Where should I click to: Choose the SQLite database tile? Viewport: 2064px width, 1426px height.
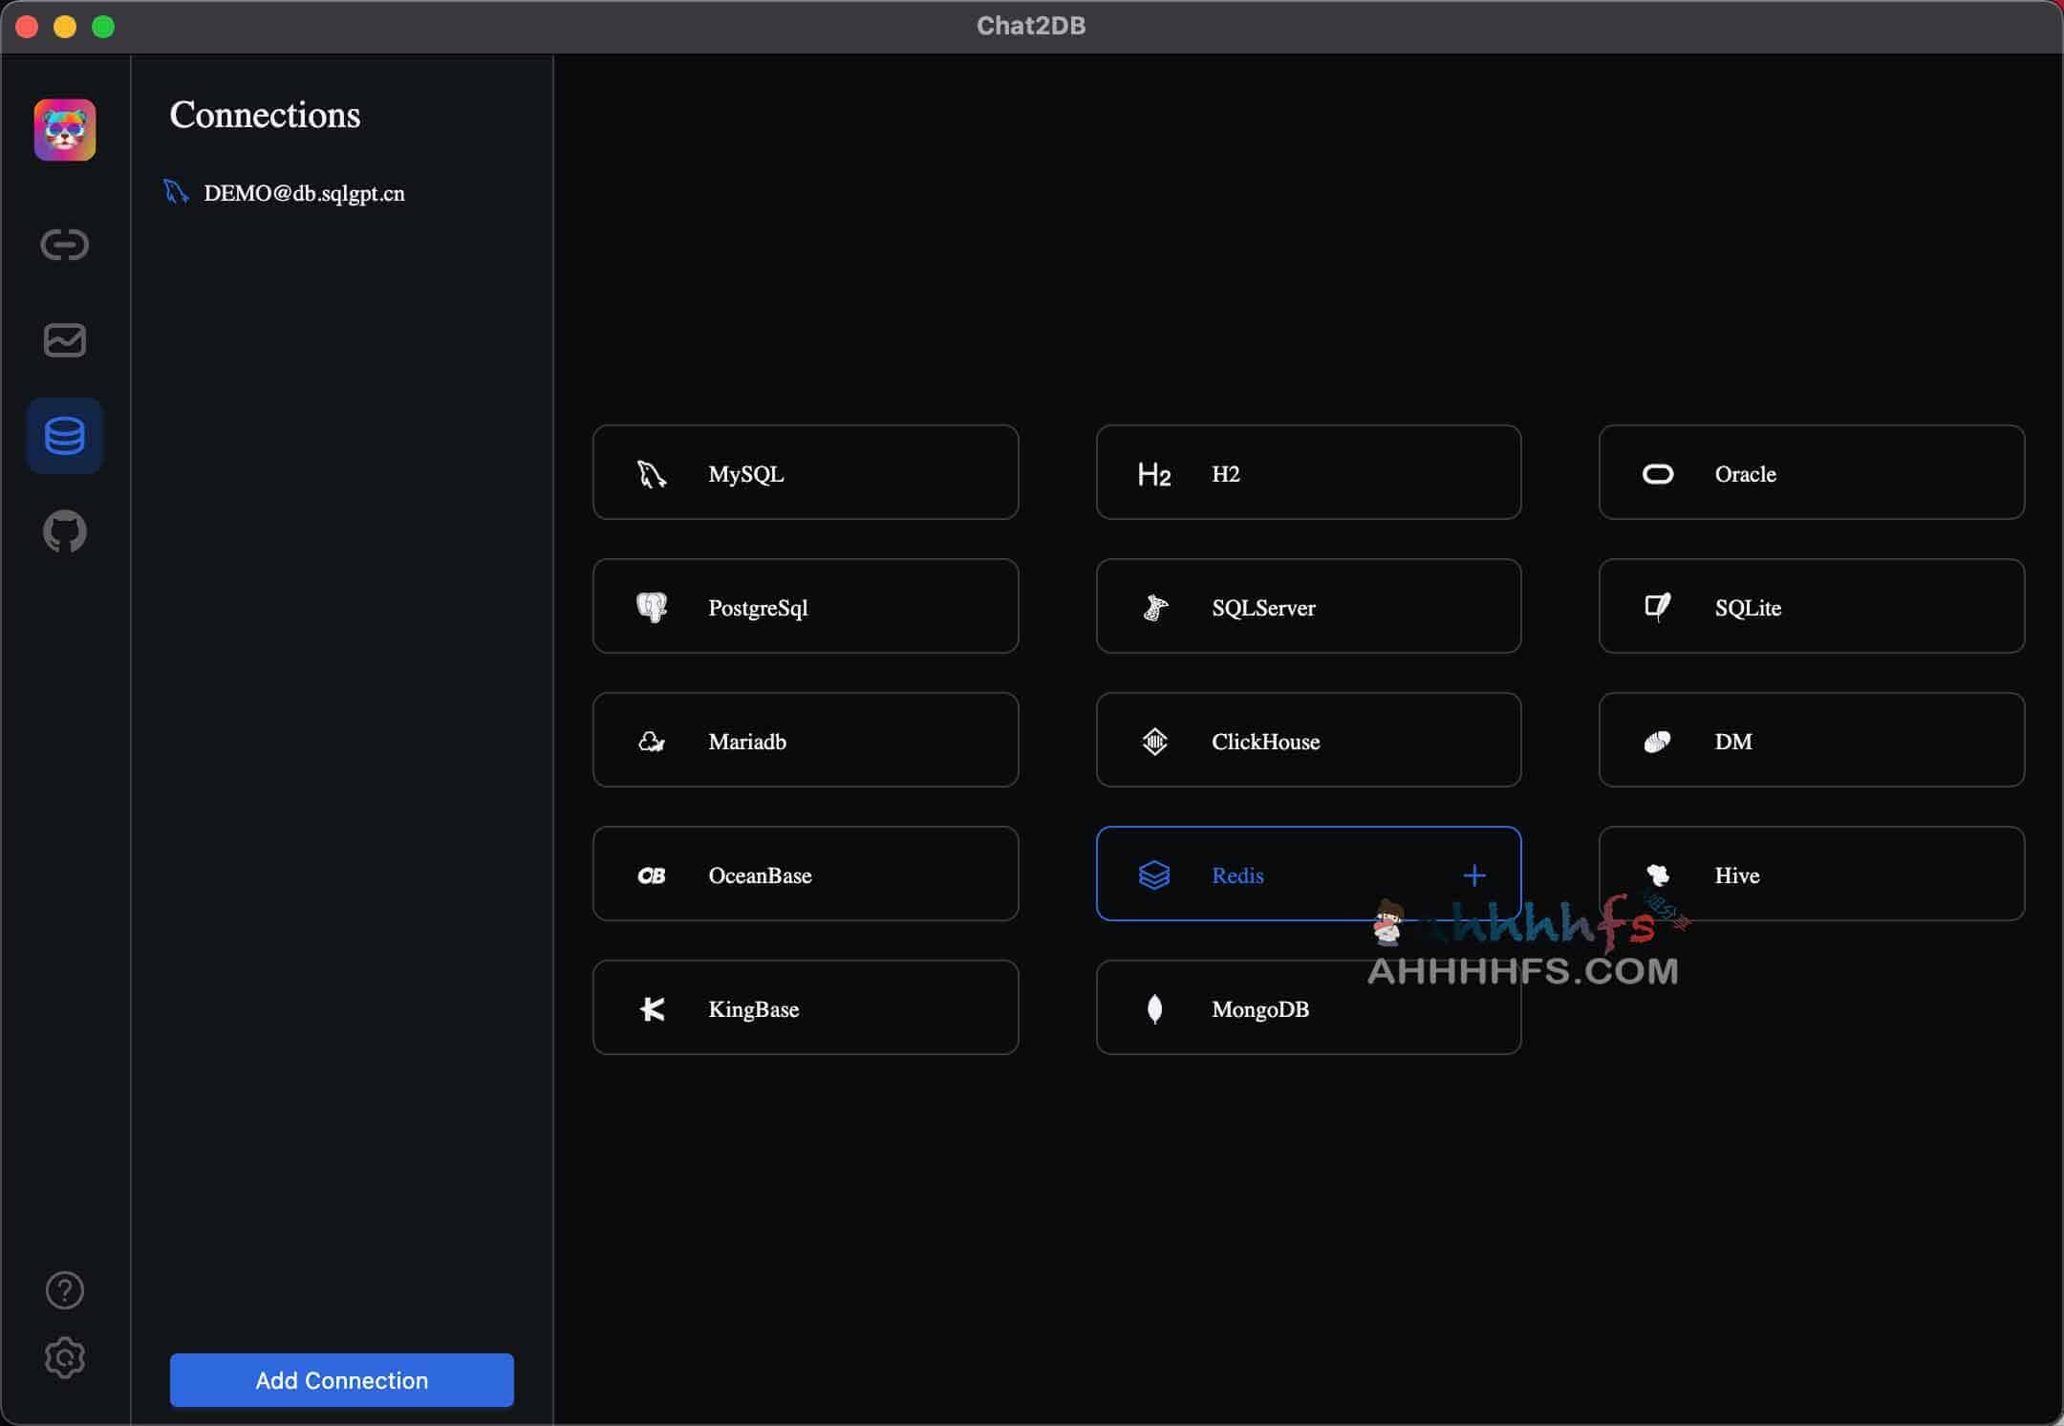[1810, 606]
